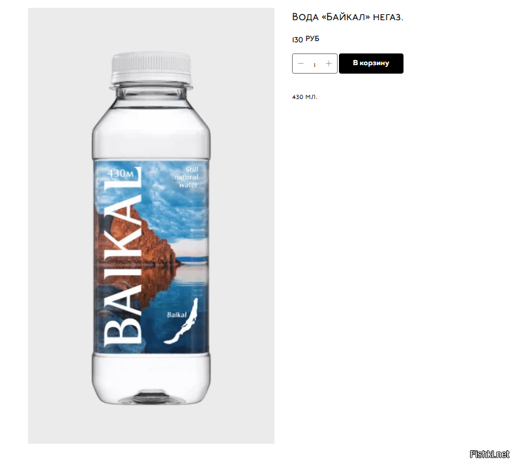This screenshot has height=462, width=513.
Task: Click the small "Baikal" caption on label
Action: pyautogui.click(x=177, y=315)
